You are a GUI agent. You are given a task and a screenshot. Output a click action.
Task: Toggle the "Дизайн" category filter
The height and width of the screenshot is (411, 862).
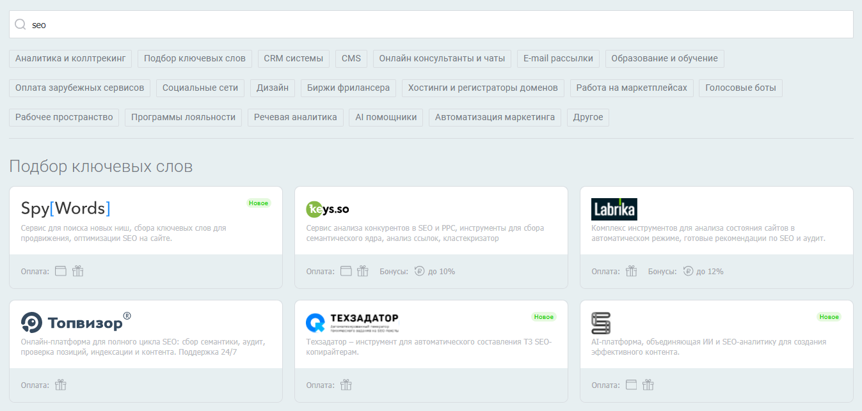[272, 88]
